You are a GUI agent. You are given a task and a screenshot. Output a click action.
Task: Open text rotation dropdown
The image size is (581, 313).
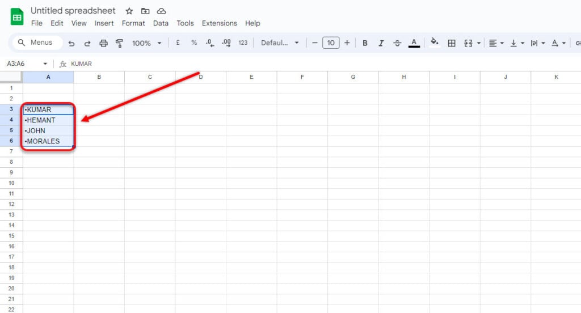click(558, 43)
